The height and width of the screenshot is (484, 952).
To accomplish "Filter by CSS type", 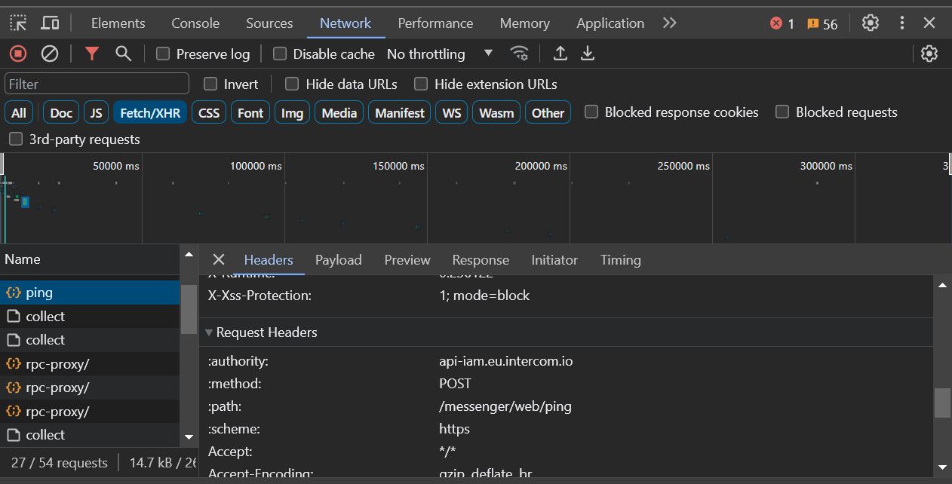I will (209, 113).
